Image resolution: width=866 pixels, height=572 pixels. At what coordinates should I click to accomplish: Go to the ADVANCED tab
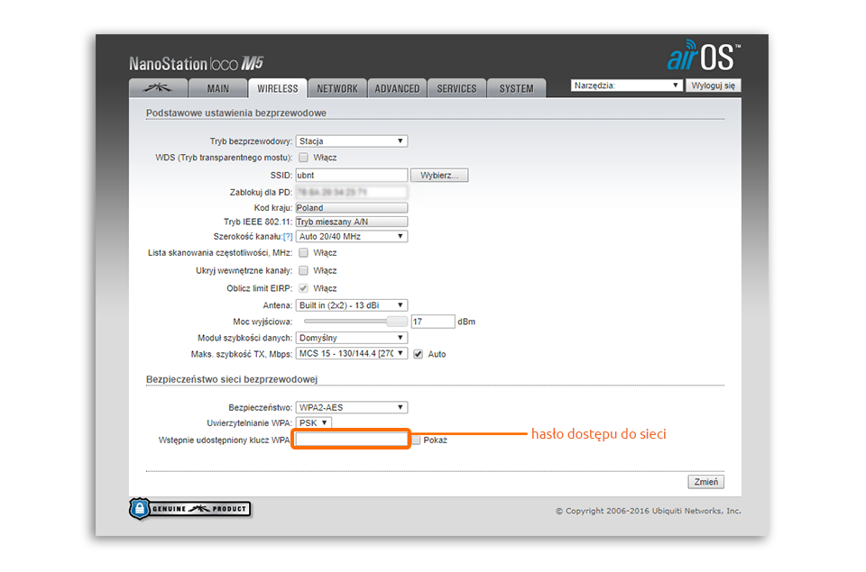(397, 88)
